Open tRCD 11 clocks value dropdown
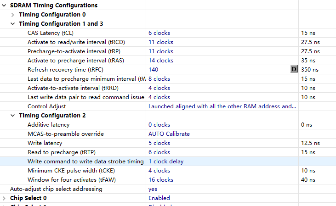Screen dimensions: 336x206 161,42
